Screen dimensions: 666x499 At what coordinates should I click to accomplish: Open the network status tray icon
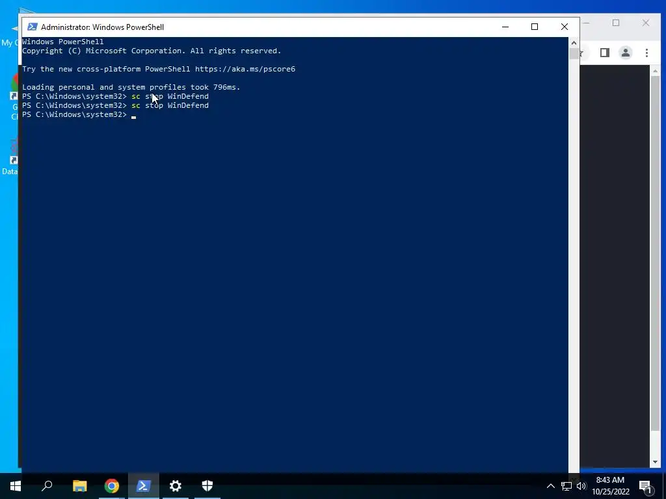[x=566, y=486]
